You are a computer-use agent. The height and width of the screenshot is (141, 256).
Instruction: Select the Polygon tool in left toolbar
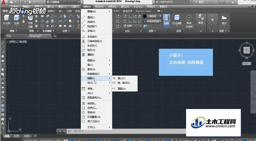[x=3, y=56]
